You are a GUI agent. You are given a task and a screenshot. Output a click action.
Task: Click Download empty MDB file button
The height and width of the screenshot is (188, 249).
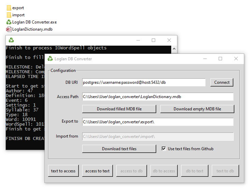(x=197, y=109)
